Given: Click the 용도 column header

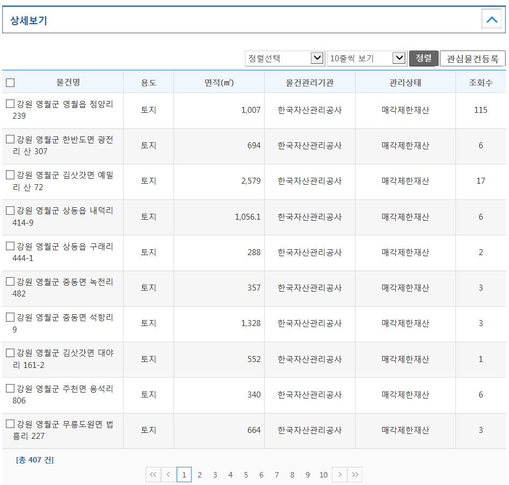Looking at the screenshot, I should [x=148, y=83].
